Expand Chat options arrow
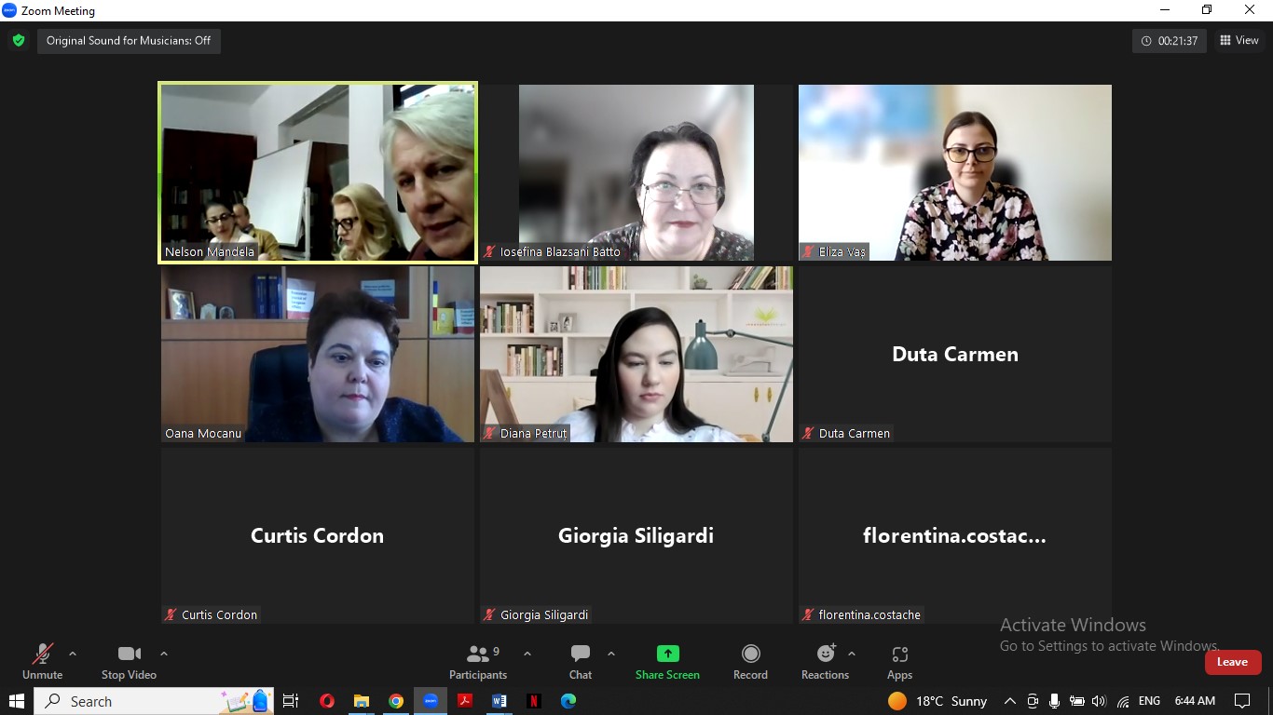 pyautogui.click(x=611, y=654)
